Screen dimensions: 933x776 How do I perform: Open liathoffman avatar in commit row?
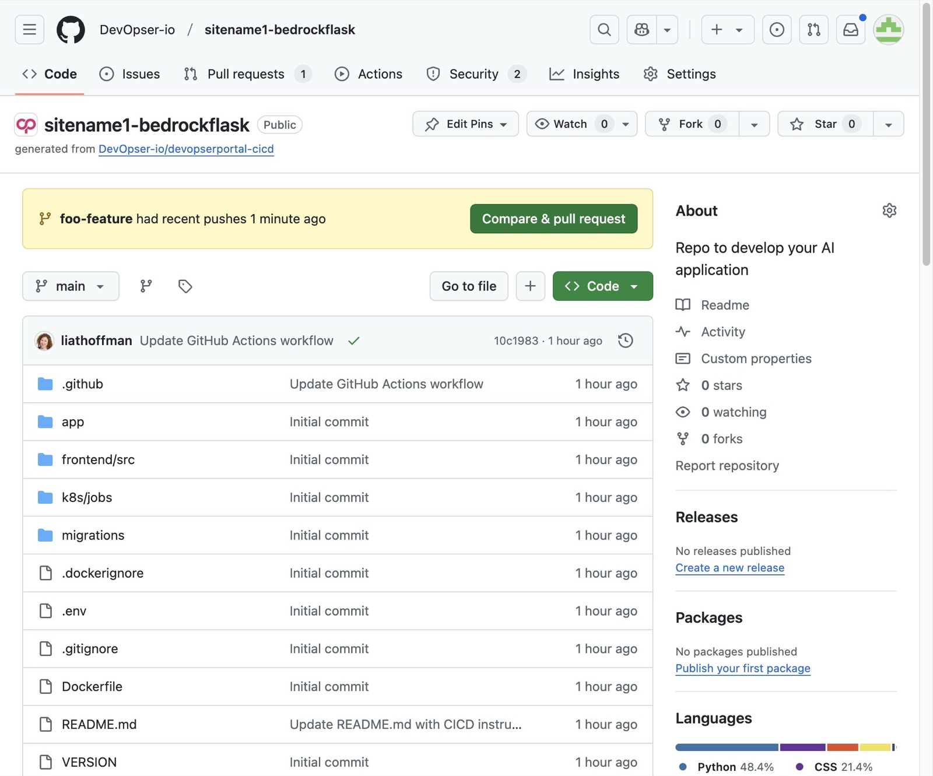pos(44,340)
